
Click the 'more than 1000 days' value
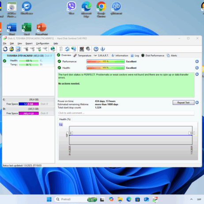(106, 104)
